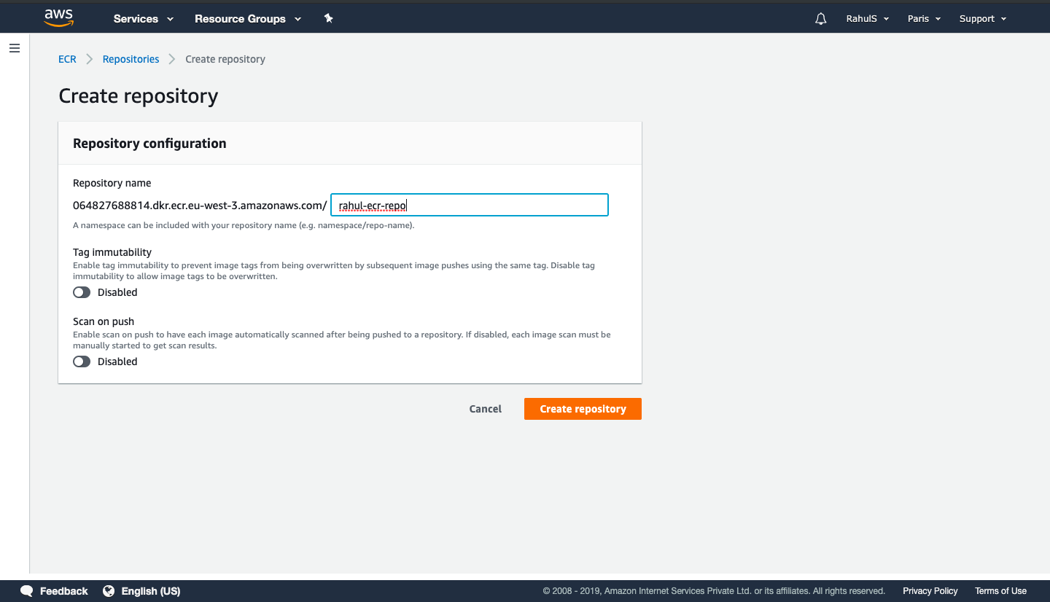Click the repository name input field
1050x602 pixels.
click(469, 206)
